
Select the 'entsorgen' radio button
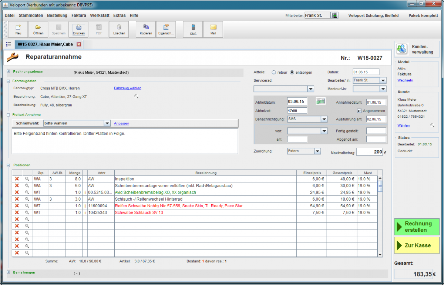click(x=292, y=73)
